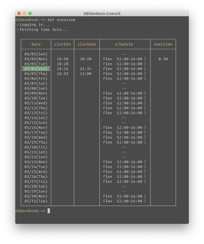The image size is (204, 244).
Task: Click the Flex schedule for 03/31(Tue)
Action: 124,201
